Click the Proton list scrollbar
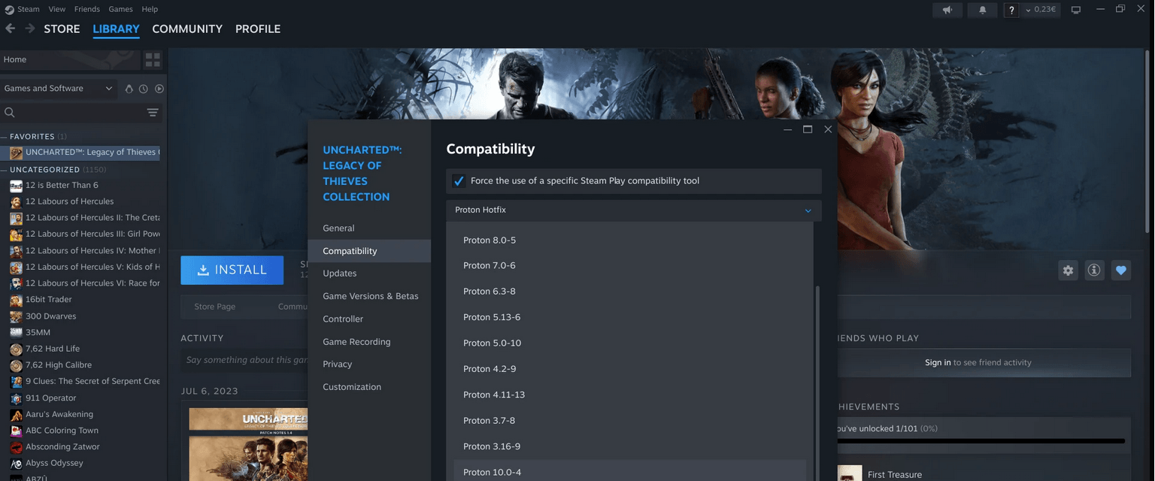Screen dimensions: 1155x481 coord(817,383)
